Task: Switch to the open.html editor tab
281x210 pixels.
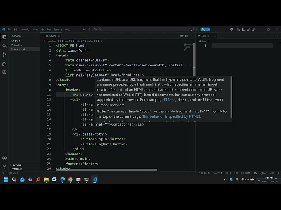Action: [51, 36]
